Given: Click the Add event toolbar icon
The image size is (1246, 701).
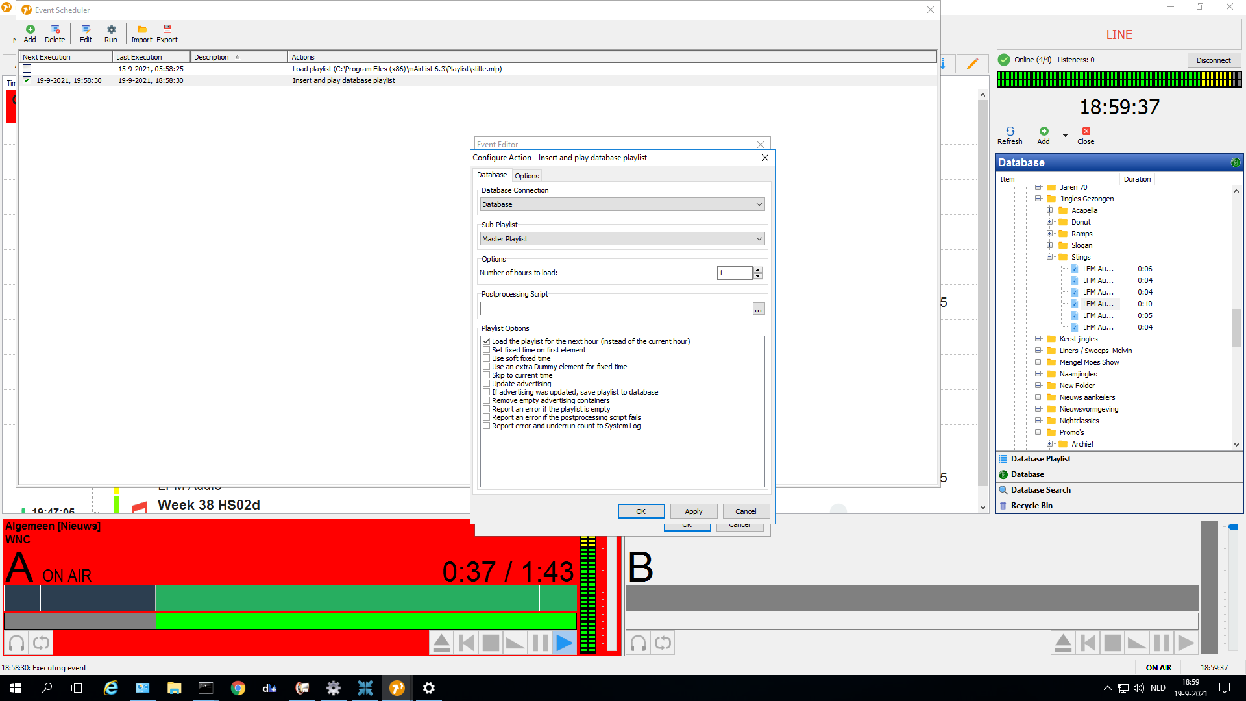Looking at the screenshot, I should click(x=30, y=30).
